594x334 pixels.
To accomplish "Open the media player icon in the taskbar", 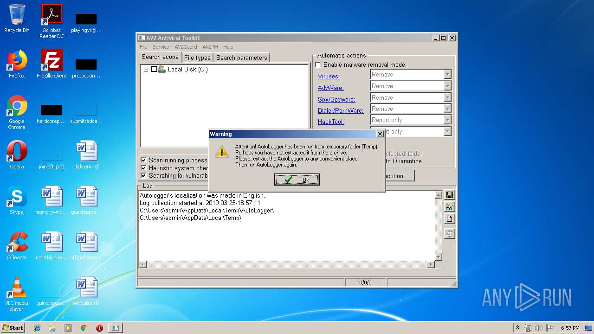I will coord(68,328).
